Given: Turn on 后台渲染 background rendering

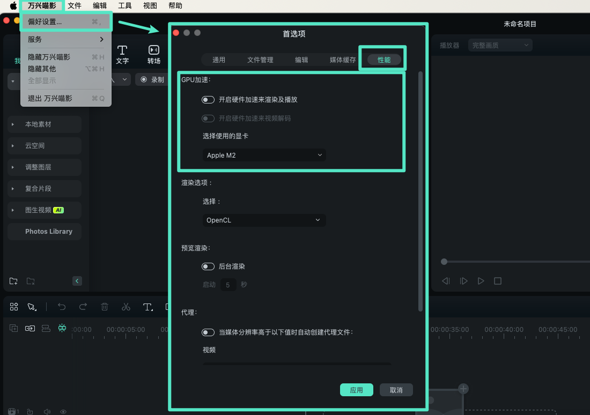Looking at the screenshot, I should 208,266.
